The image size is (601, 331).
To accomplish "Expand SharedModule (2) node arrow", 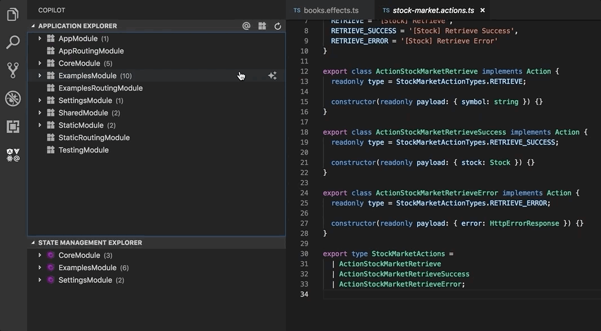I will [x=39, y=113].
